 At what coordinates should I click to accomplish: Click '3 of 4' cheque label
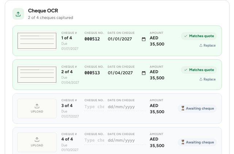click(67, 106)
